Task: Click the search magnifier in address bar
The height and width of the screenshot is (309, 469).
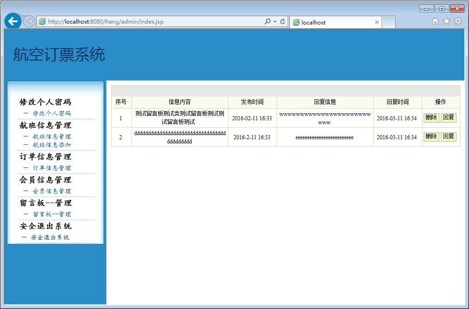Action: click(267, 22)
